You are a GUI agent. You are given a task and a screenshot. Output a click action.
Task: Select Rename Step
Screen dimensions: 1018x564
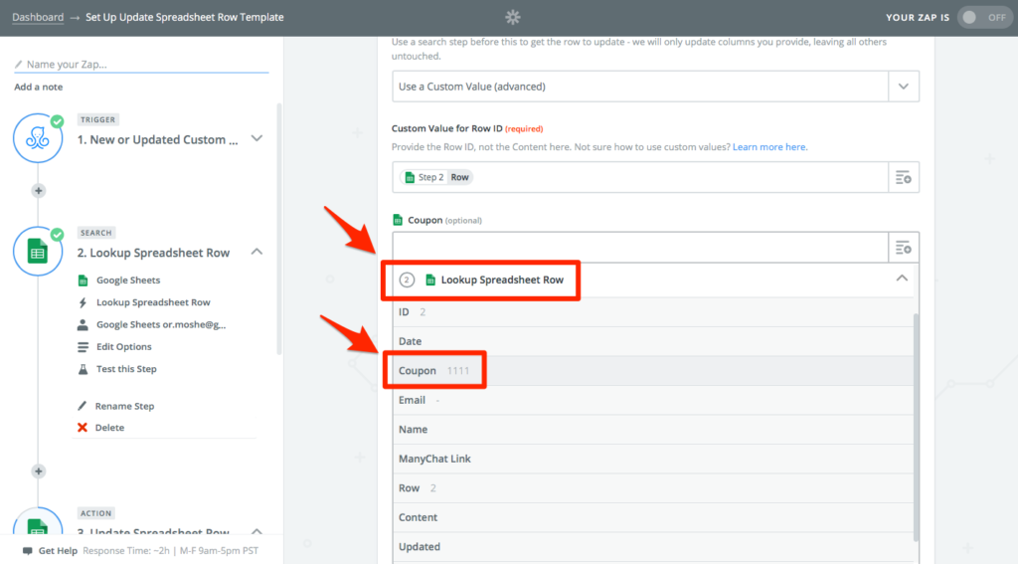pos(124,406)
